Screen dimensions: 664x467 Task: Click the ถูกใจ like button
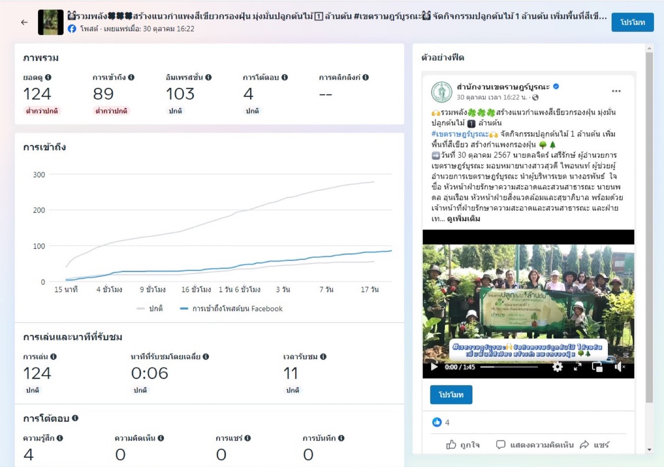click(463, 445)
